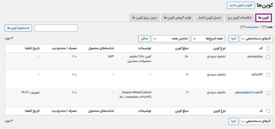Select the checkbox for samandon70cae14 coupon
The height and width of the screenshot is (129, 275).
(x=268, y=92)
